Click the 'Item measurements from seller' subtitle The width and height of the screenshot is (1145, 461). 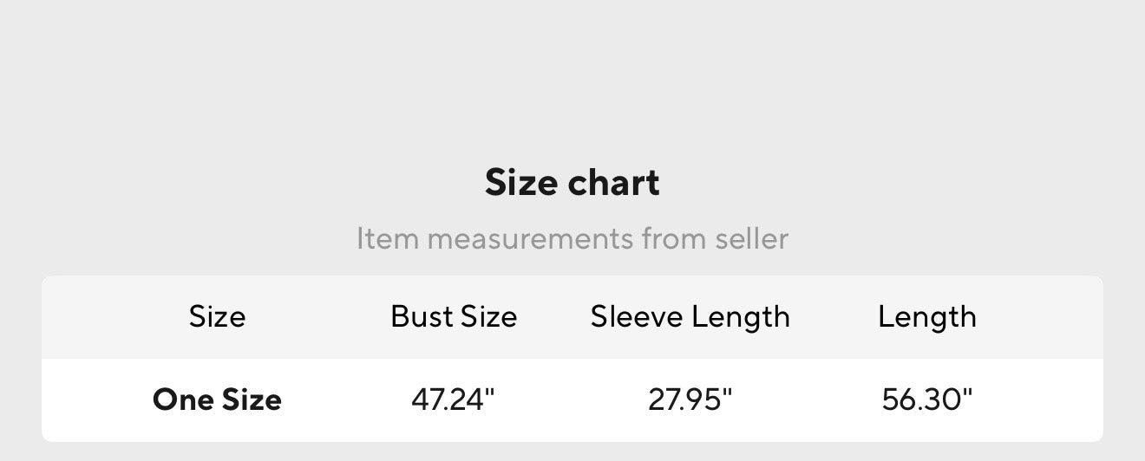pos(572,237)
